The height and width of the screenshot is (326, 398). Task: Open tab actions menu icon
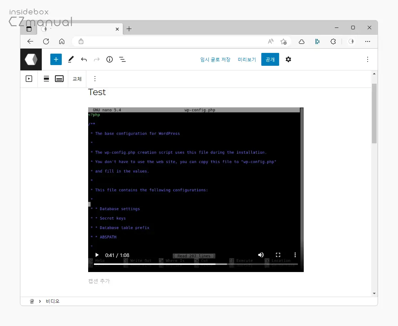coord(29,29)
